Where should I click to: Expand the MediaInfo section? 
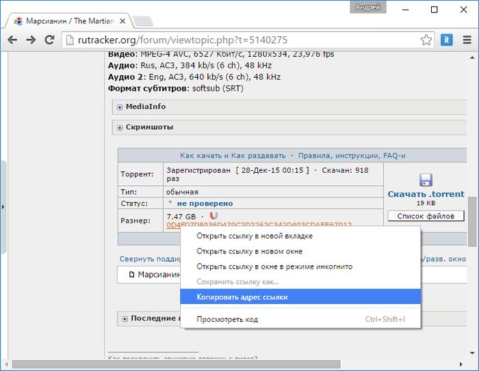coord(120,107)
